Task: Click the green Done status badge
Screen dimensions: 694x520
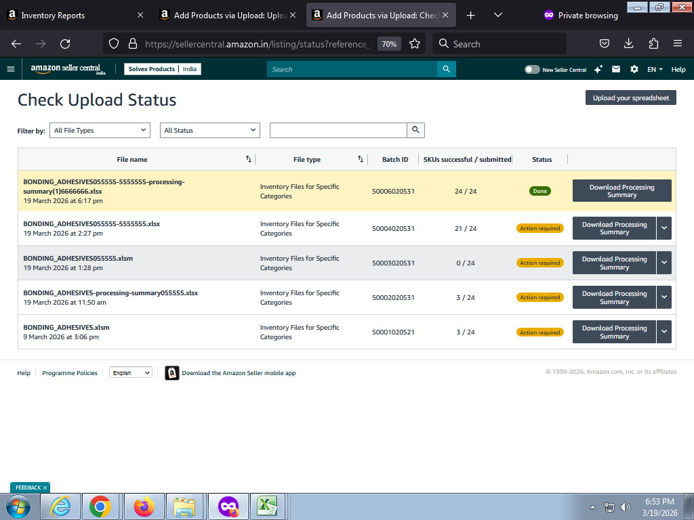Action: click(x=539, y=191)
